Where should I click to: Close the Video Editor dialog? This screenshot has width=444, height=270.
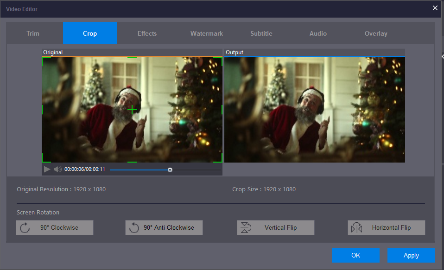point(435,8)
